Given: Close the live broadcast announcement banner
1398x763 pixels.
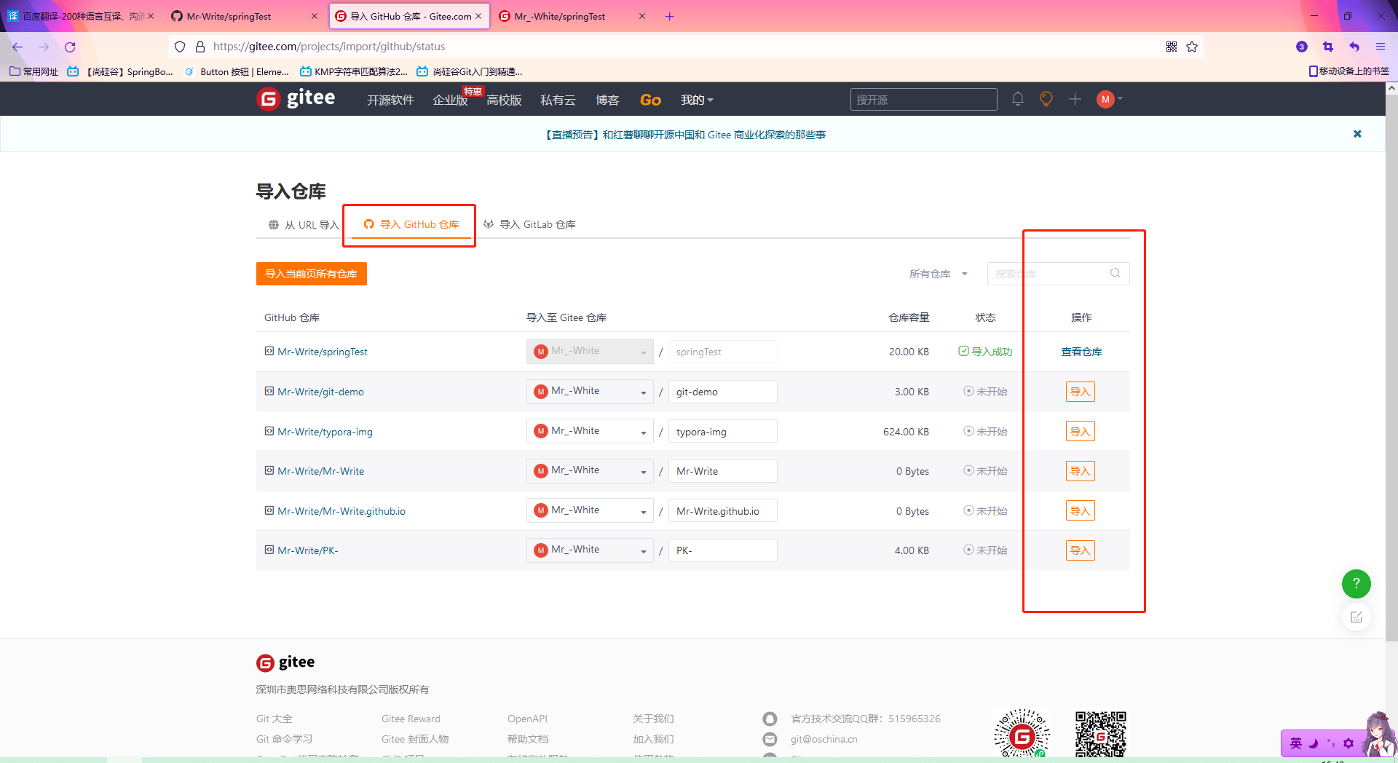Looking at the screenshot, I should pyautogui.click(x=1357, y=134).
